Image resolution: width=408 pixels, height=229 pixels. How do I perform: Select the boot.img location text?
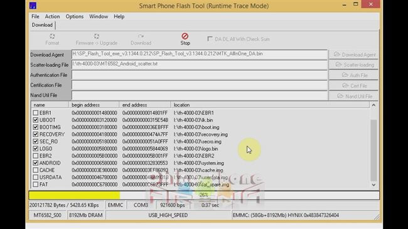196,128
